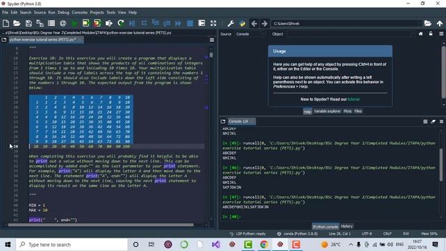This screenshot has width=446, height=251.
Task: Open the symbol finder @ icon
Action: pyautogui.click(x=63, y=23)
